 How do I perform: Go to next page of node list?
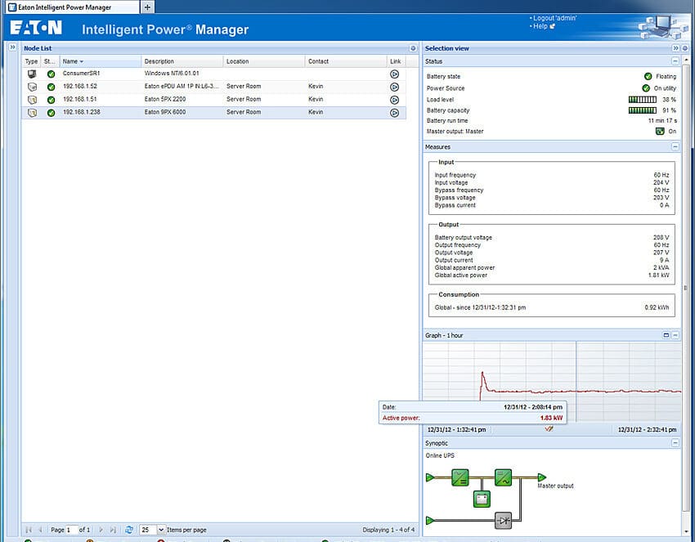(101, 530)
